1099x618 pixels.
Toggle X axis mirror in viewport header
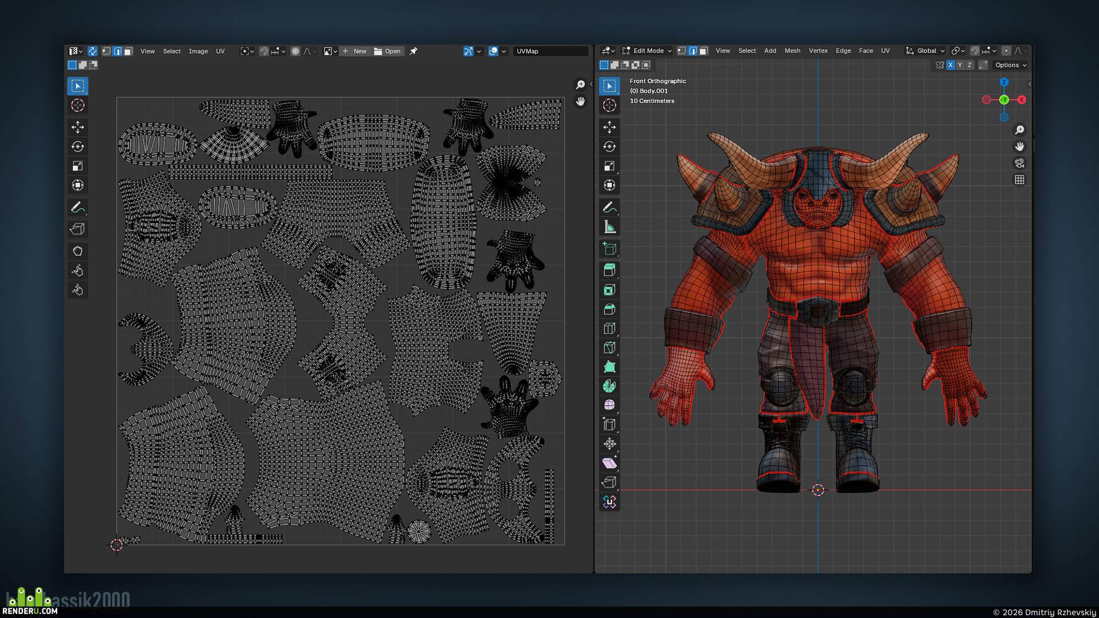click(x=950, y=65)
